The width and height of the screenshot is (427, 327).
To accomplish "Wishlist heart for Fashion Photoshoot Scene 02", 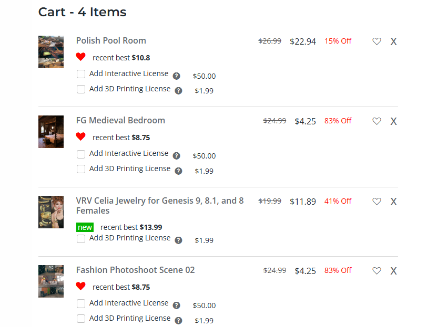I will (x=377, y=271).
